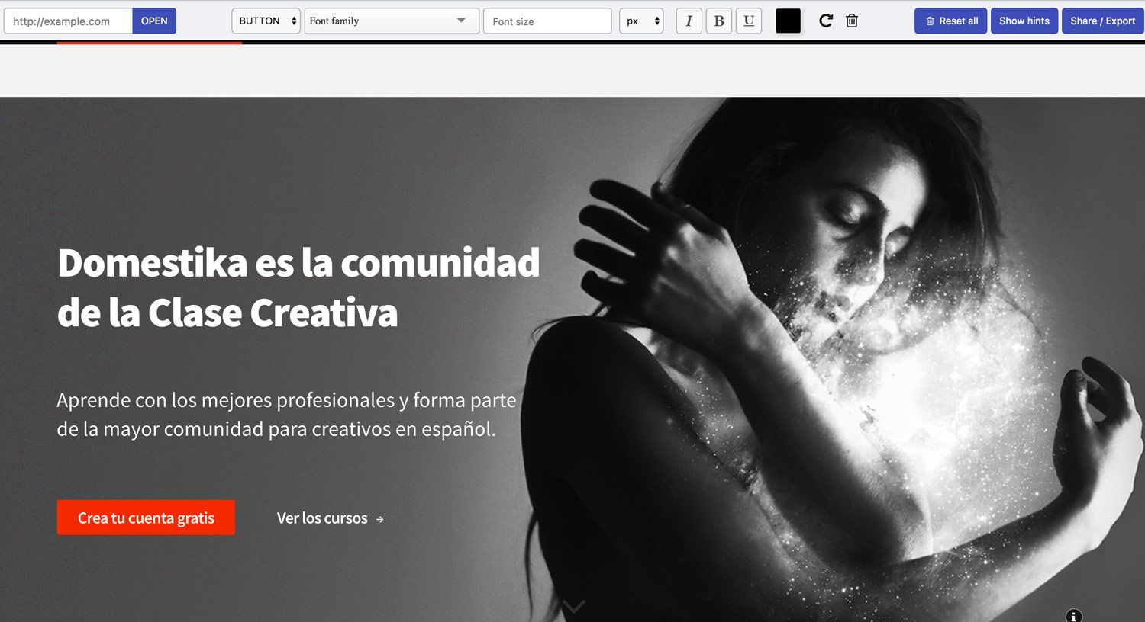Open the px unit selector dropdown
Viewport: 1145px width, 622px height.
pyautogui.click(x=641, y=21)
